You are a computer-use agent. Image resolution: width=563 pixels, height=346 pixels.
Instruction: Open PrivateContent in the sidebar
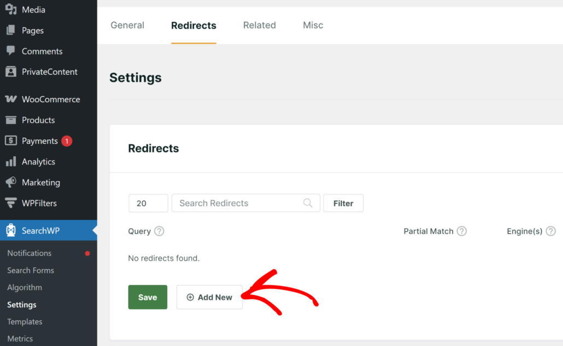click(x=49, y=72)
